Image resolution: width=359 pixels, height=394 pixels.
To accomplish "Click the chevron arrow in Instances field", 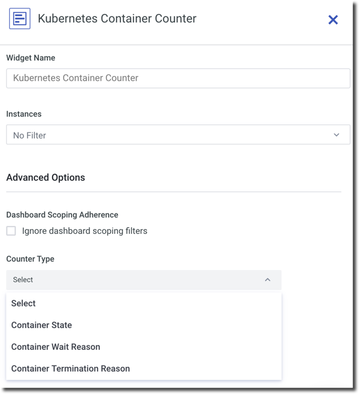I will 336,135.
